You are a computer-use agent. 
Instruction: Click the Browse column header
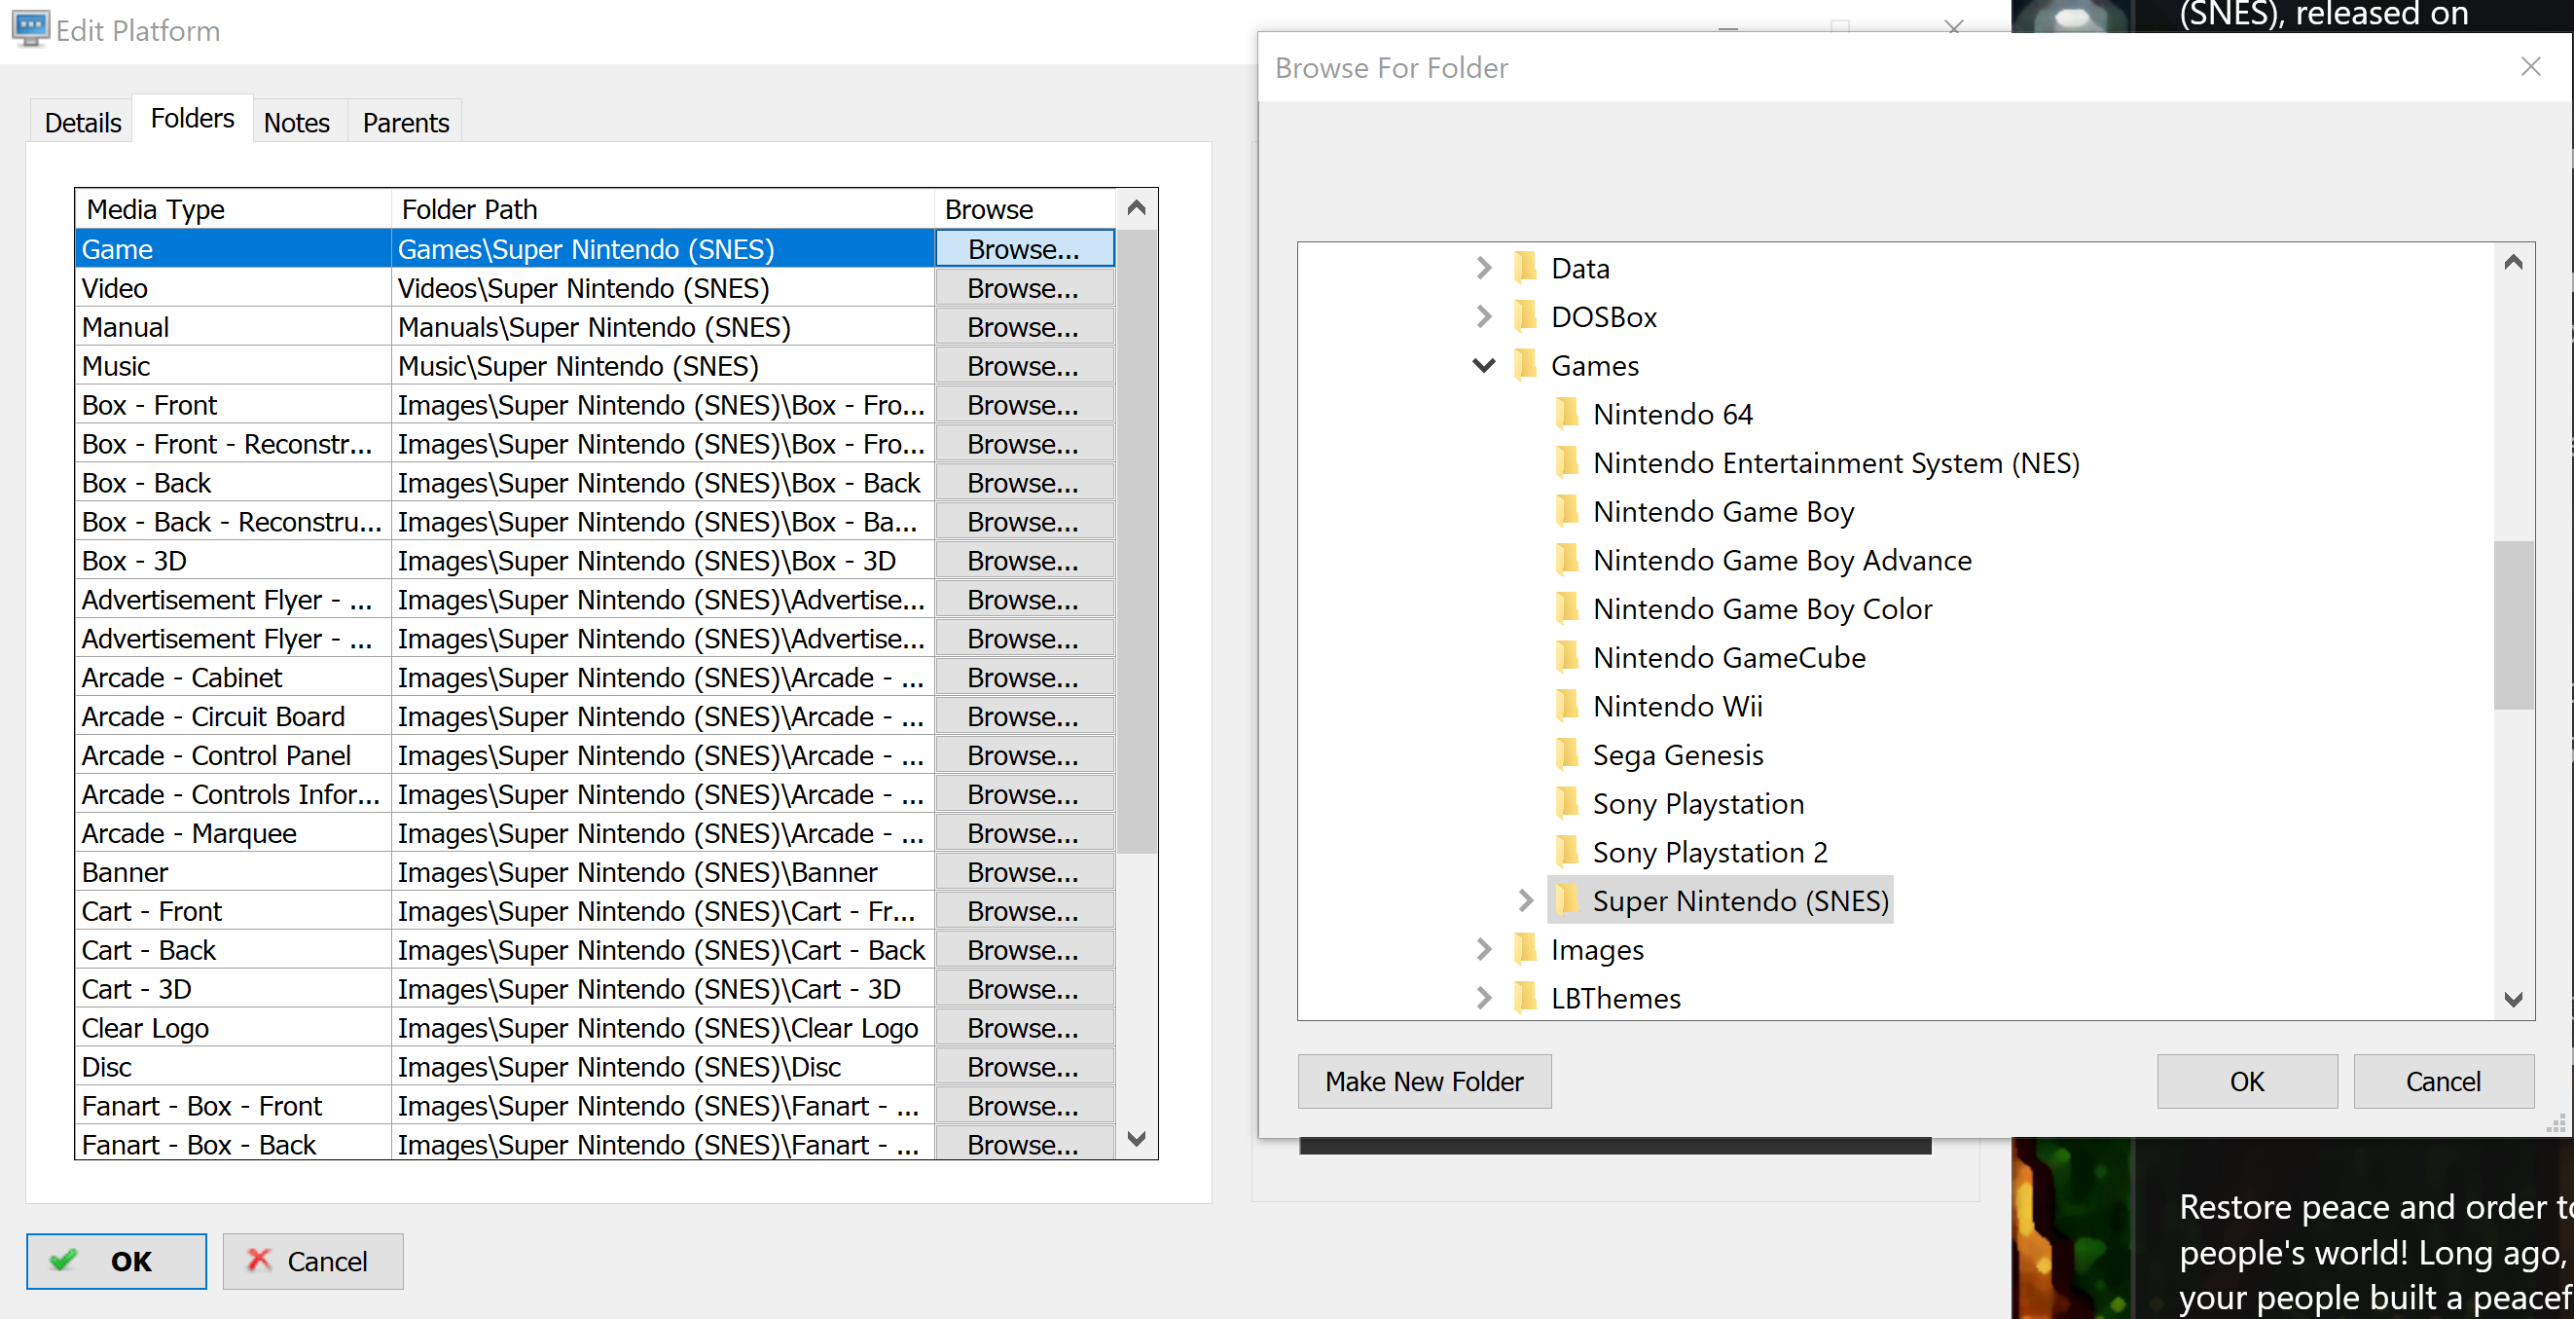click(1024, 209)
